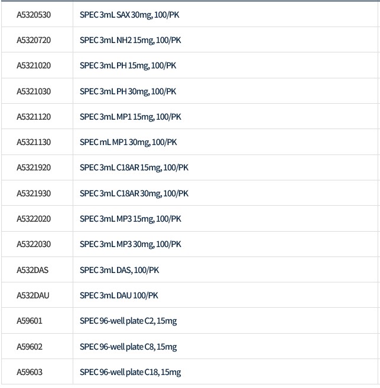This screenshot has height=388, width=380.
Task: Click the SPEC 96-well plate C2 description
Action: click(128, 321)
